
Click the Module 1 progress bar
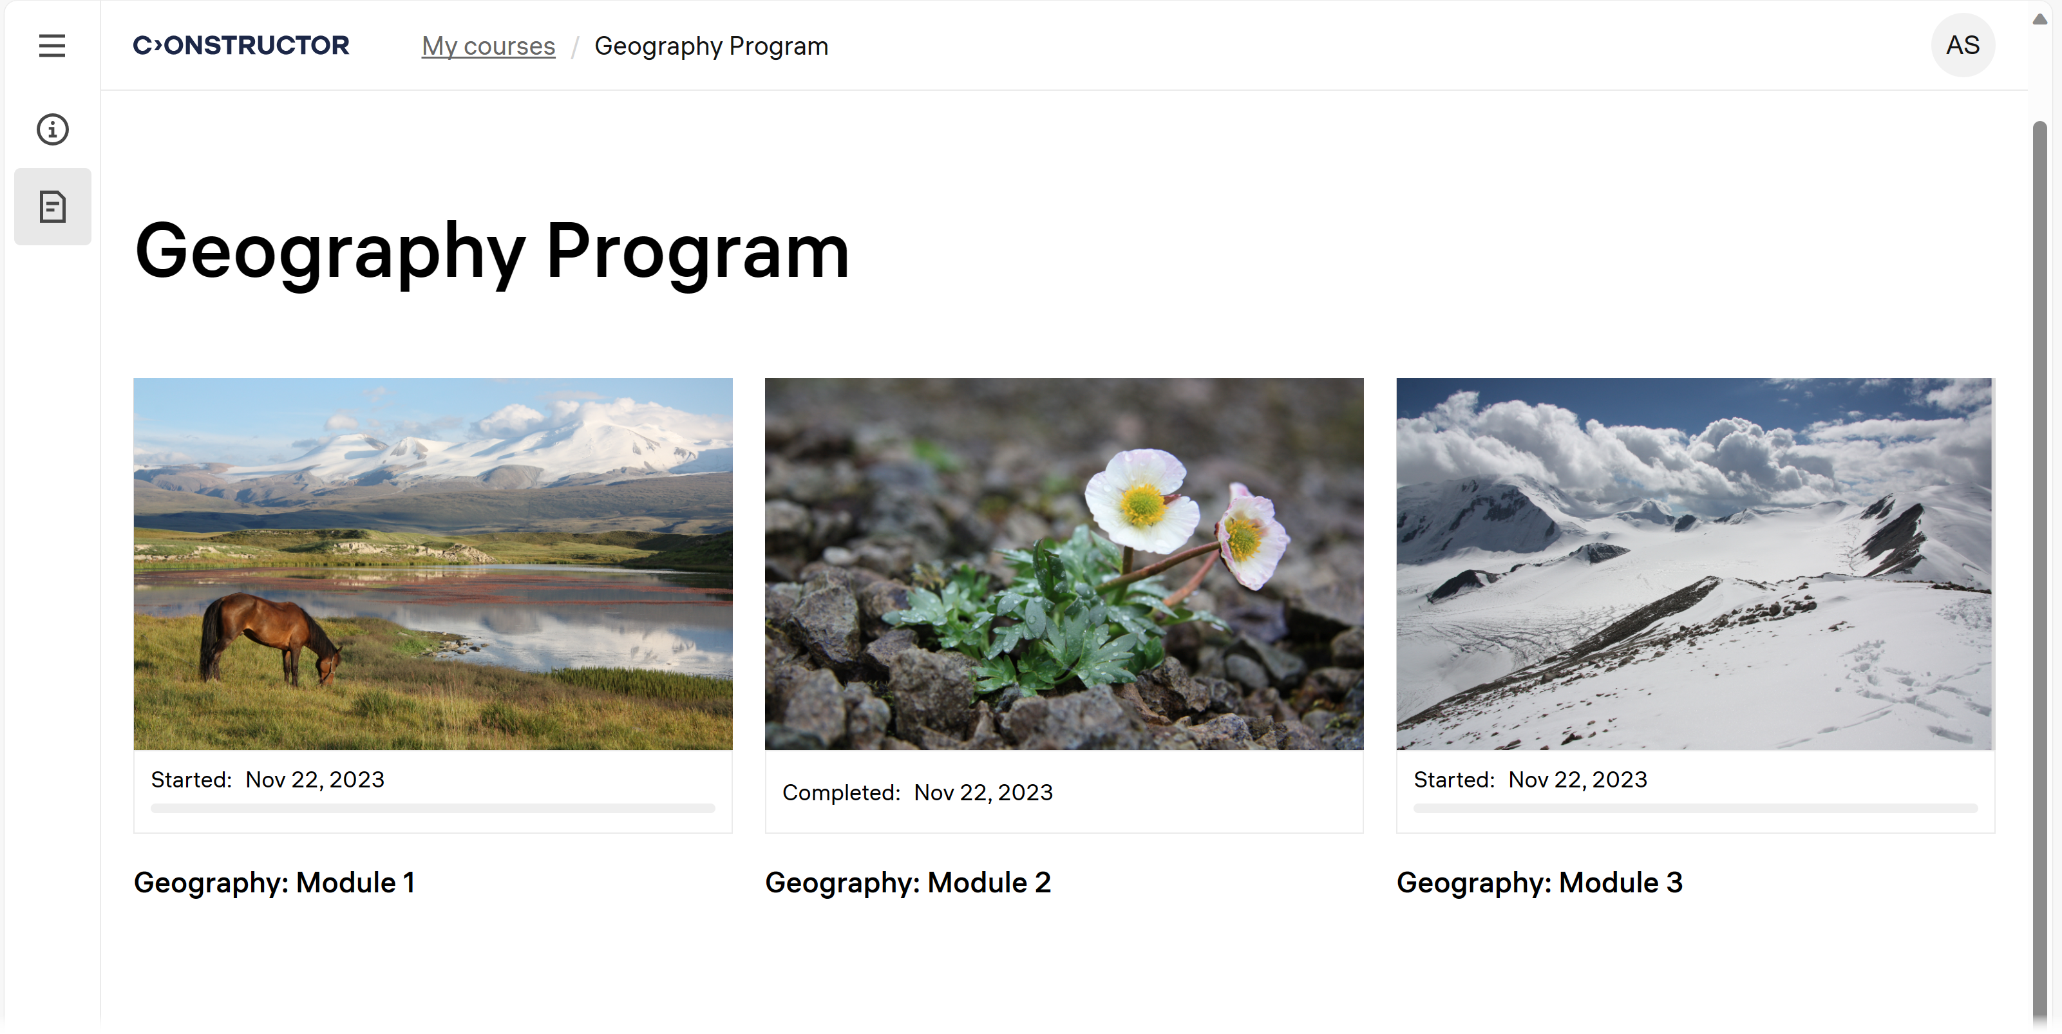click(432, 808)
